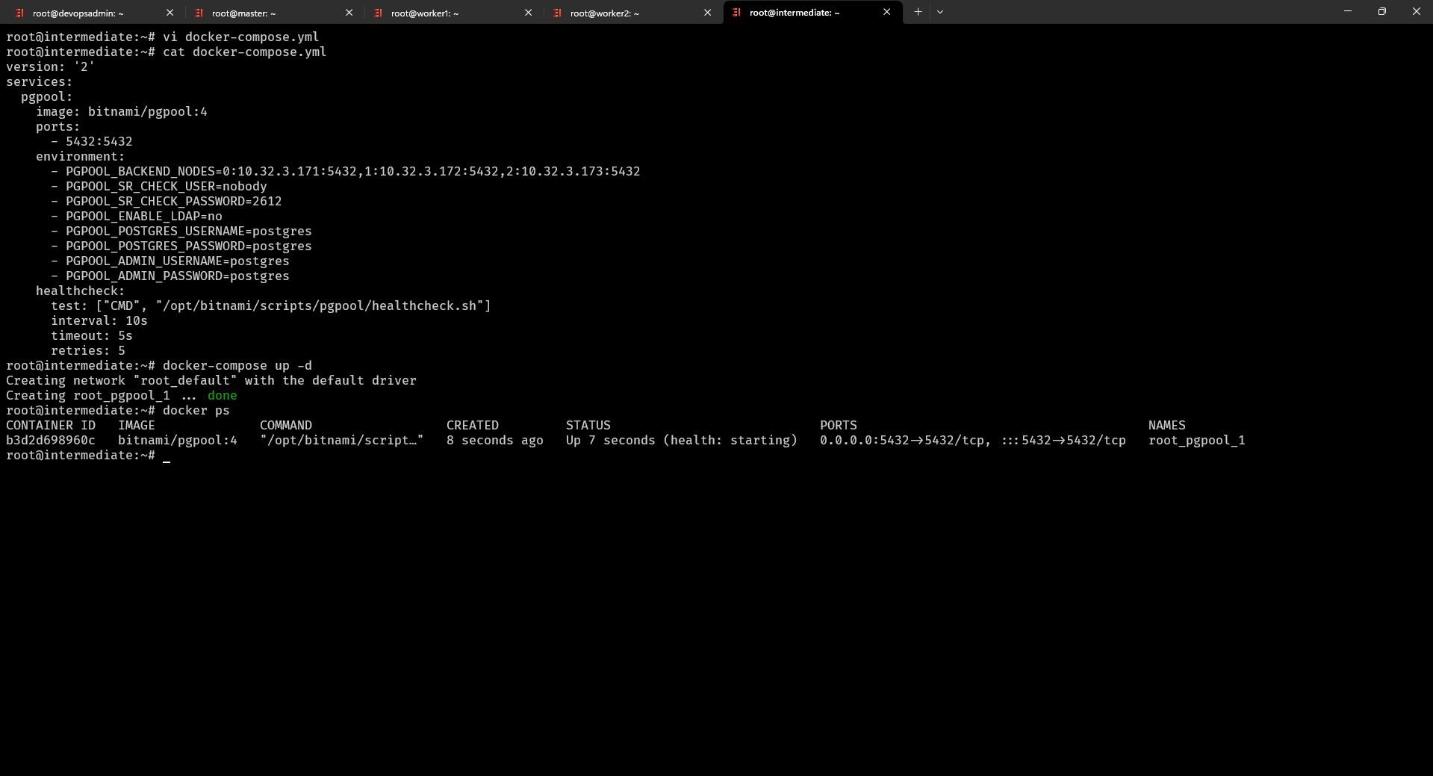The image size is (1433, 776).
Task: Click the '- 5432:5432' ports entry
Action: 91,142
